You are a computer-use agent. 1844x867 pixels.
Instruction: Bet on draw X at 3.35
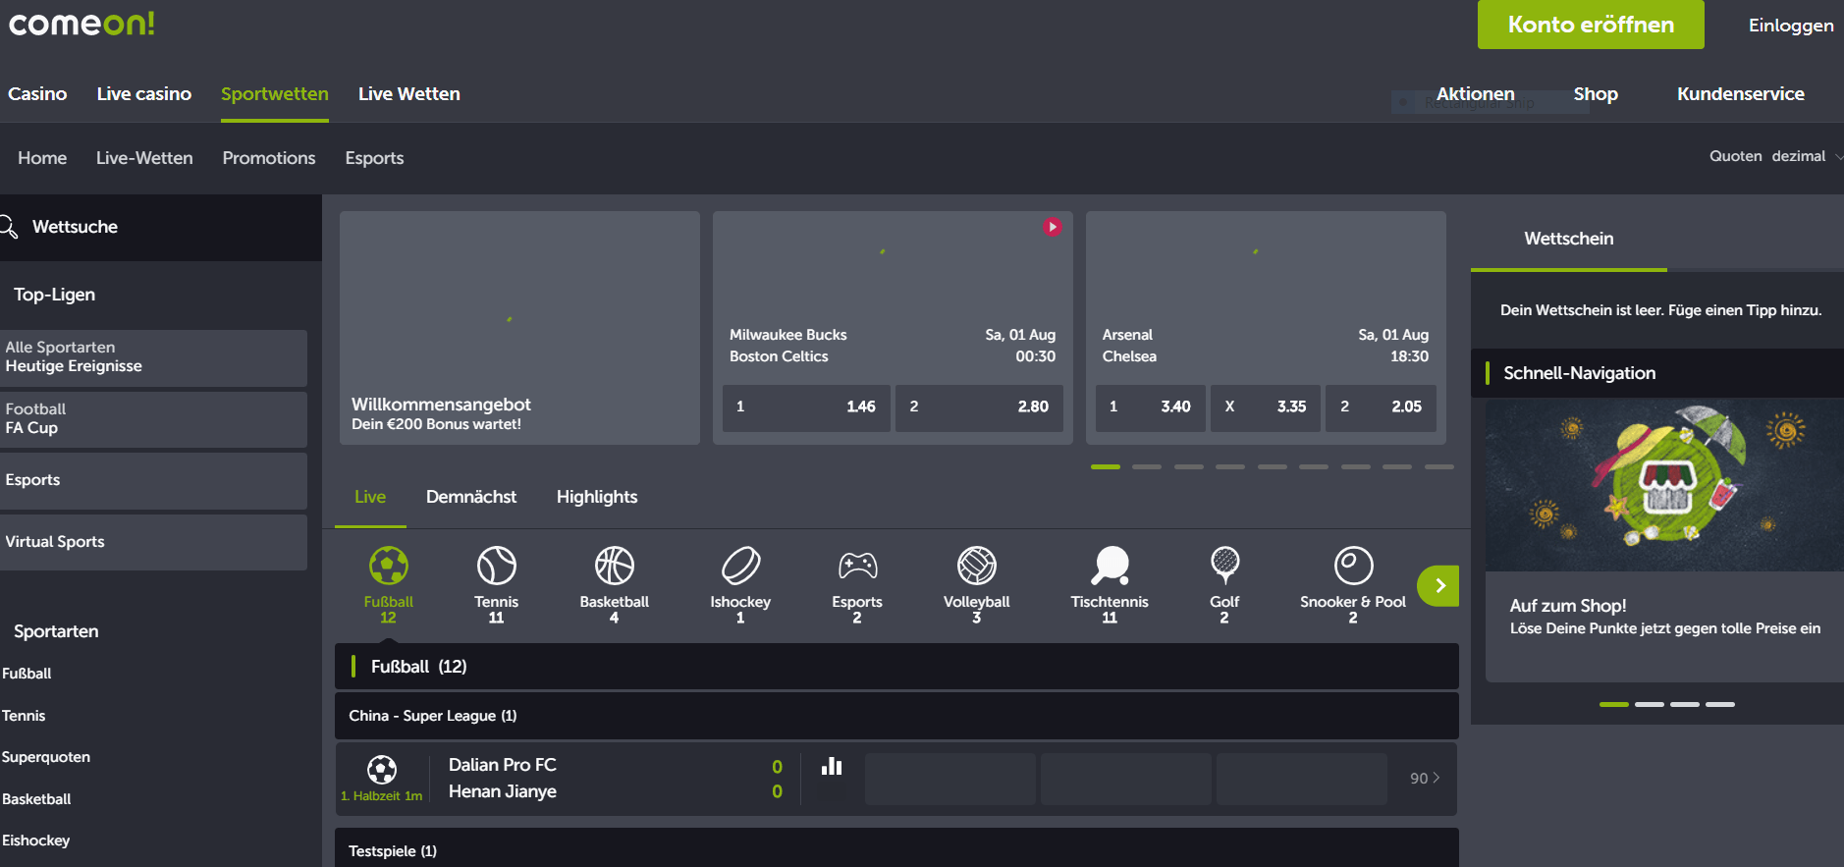[1266, 406]
